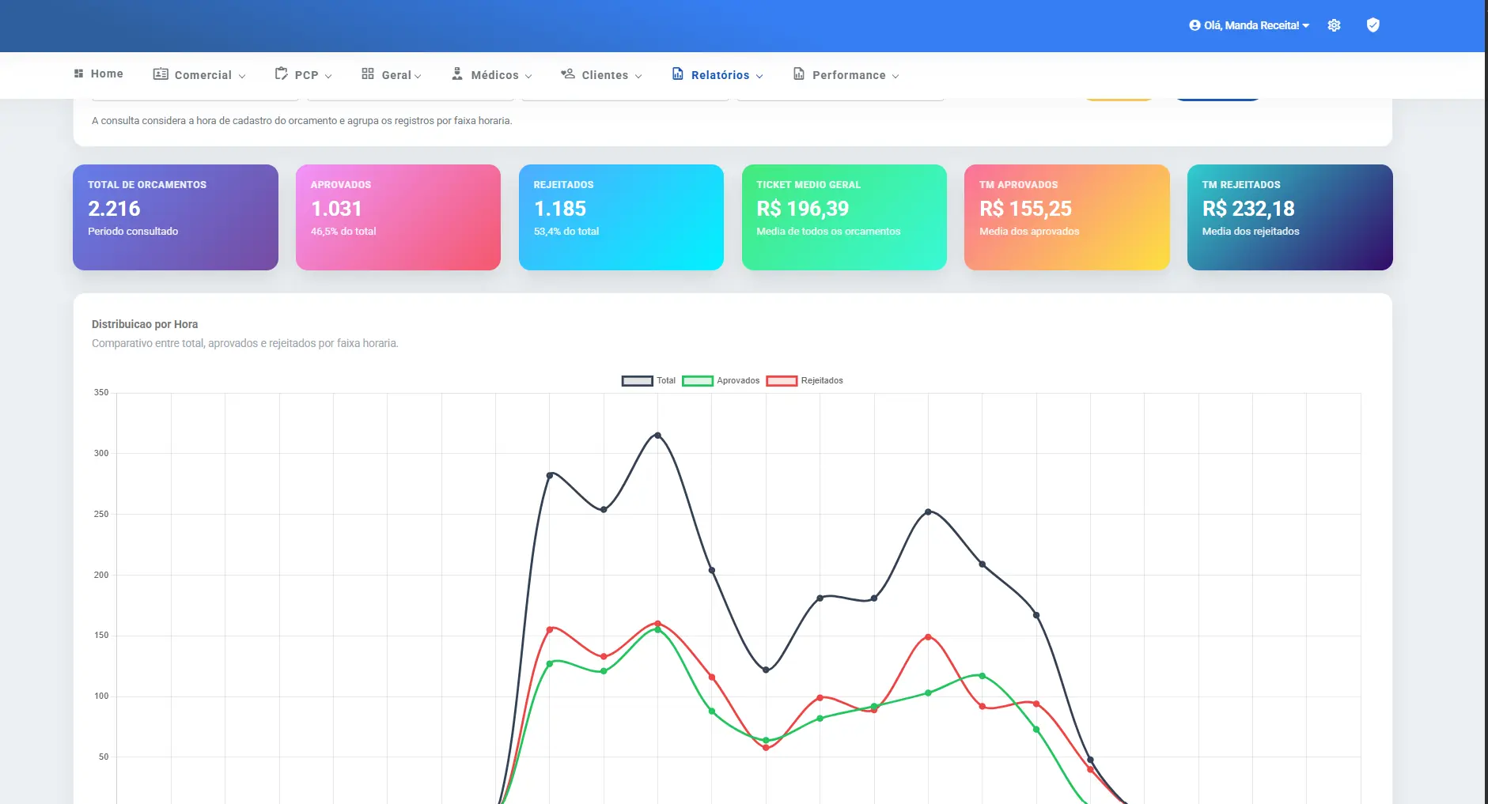1488x804 pixels.
Task: Click the Geral grid icon
Action: 368,74
